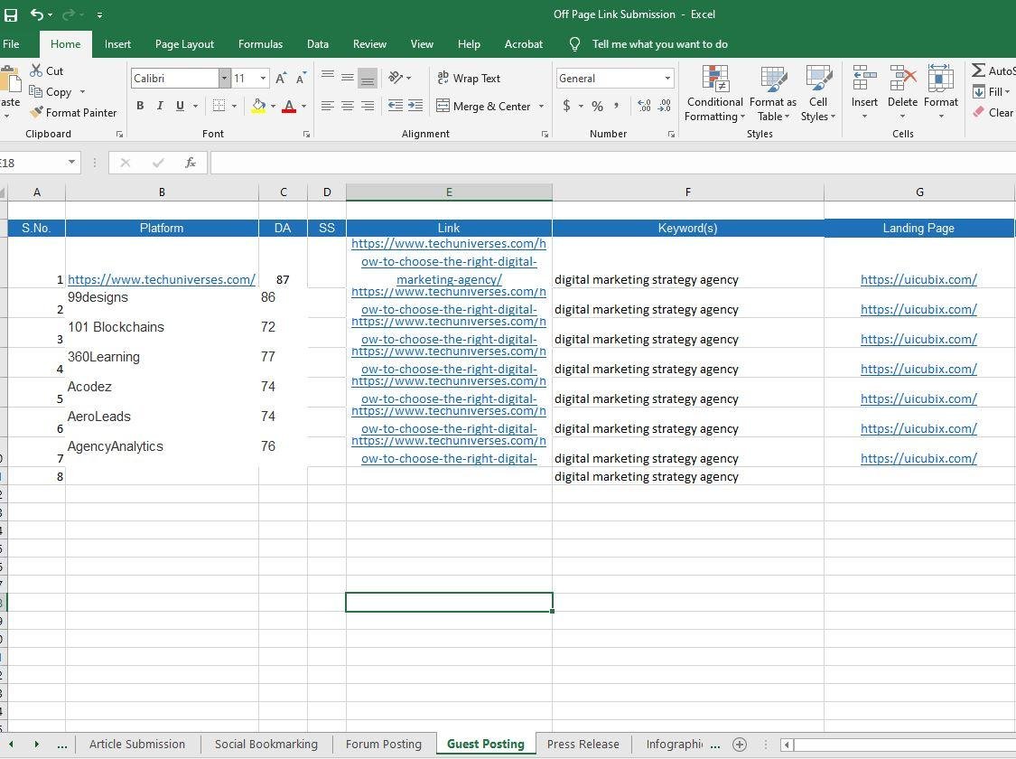Open the Number Format dropdown showing General
The height and width of the screenshot is (759, 1016).
[667, 78]
